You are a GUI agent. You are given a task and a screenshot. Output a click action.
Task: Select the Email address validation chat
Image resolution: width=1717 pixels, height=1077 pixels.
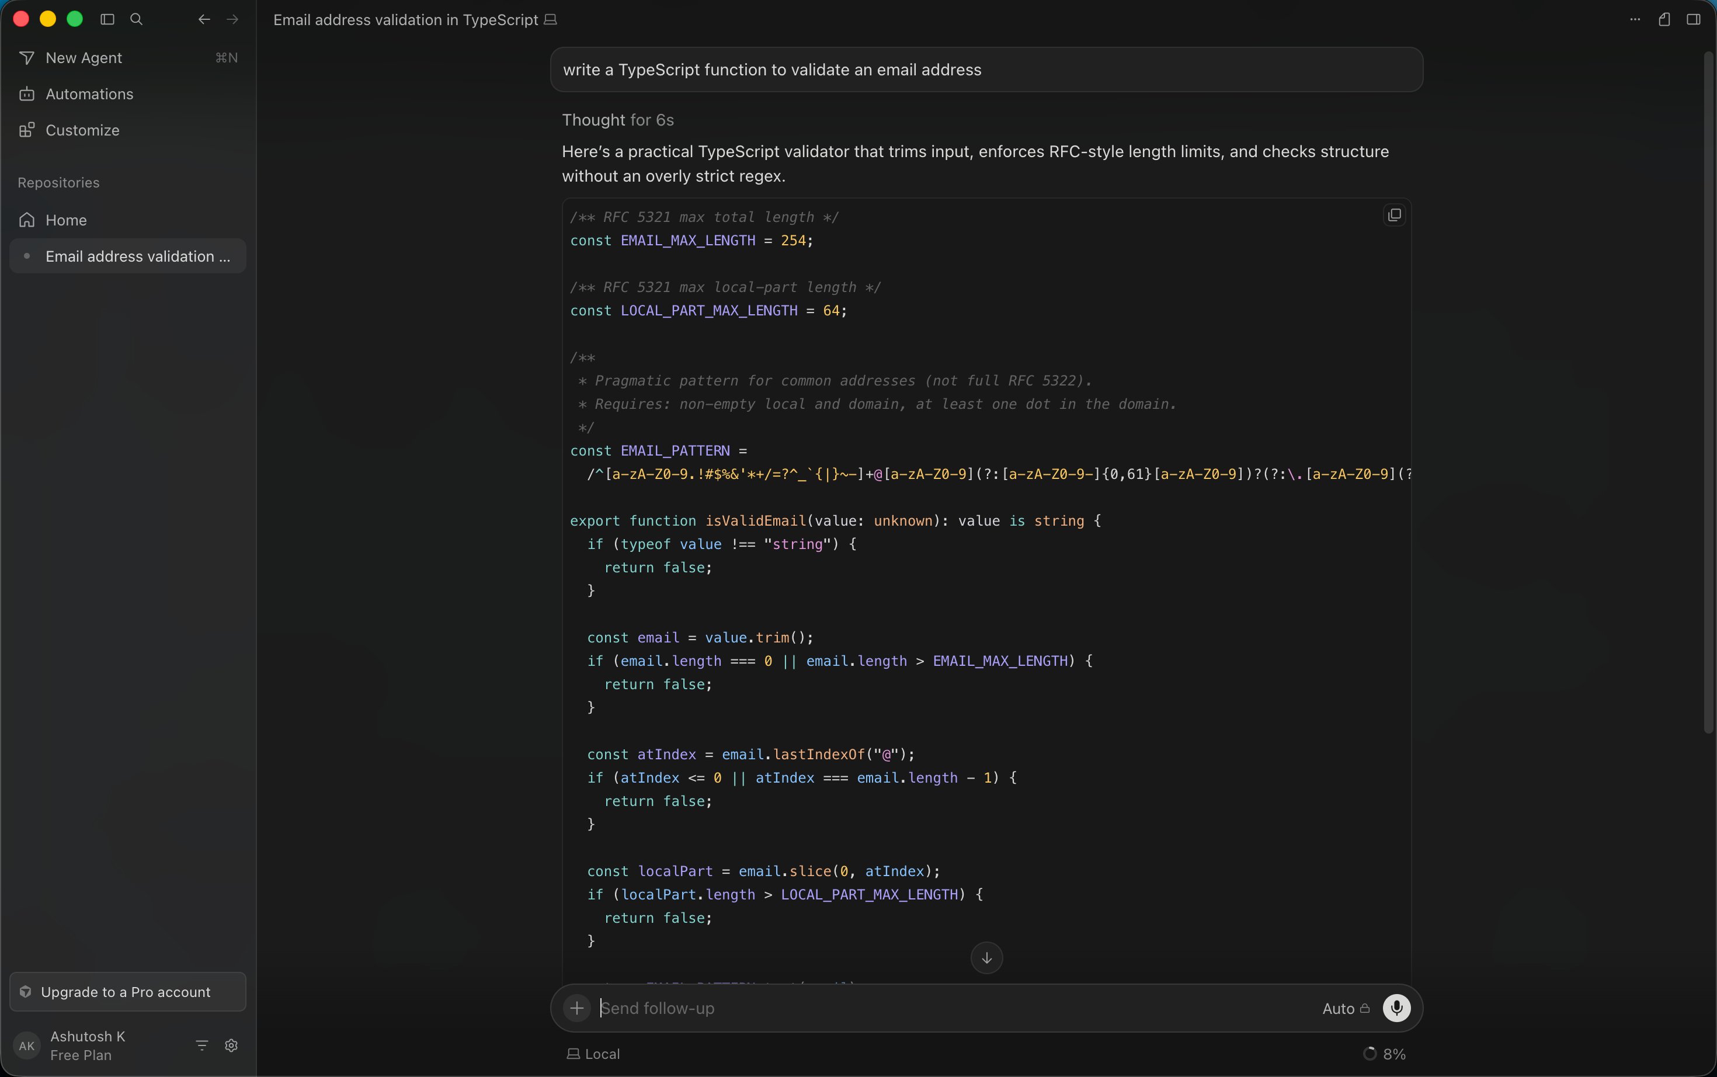tap(128, 256)
